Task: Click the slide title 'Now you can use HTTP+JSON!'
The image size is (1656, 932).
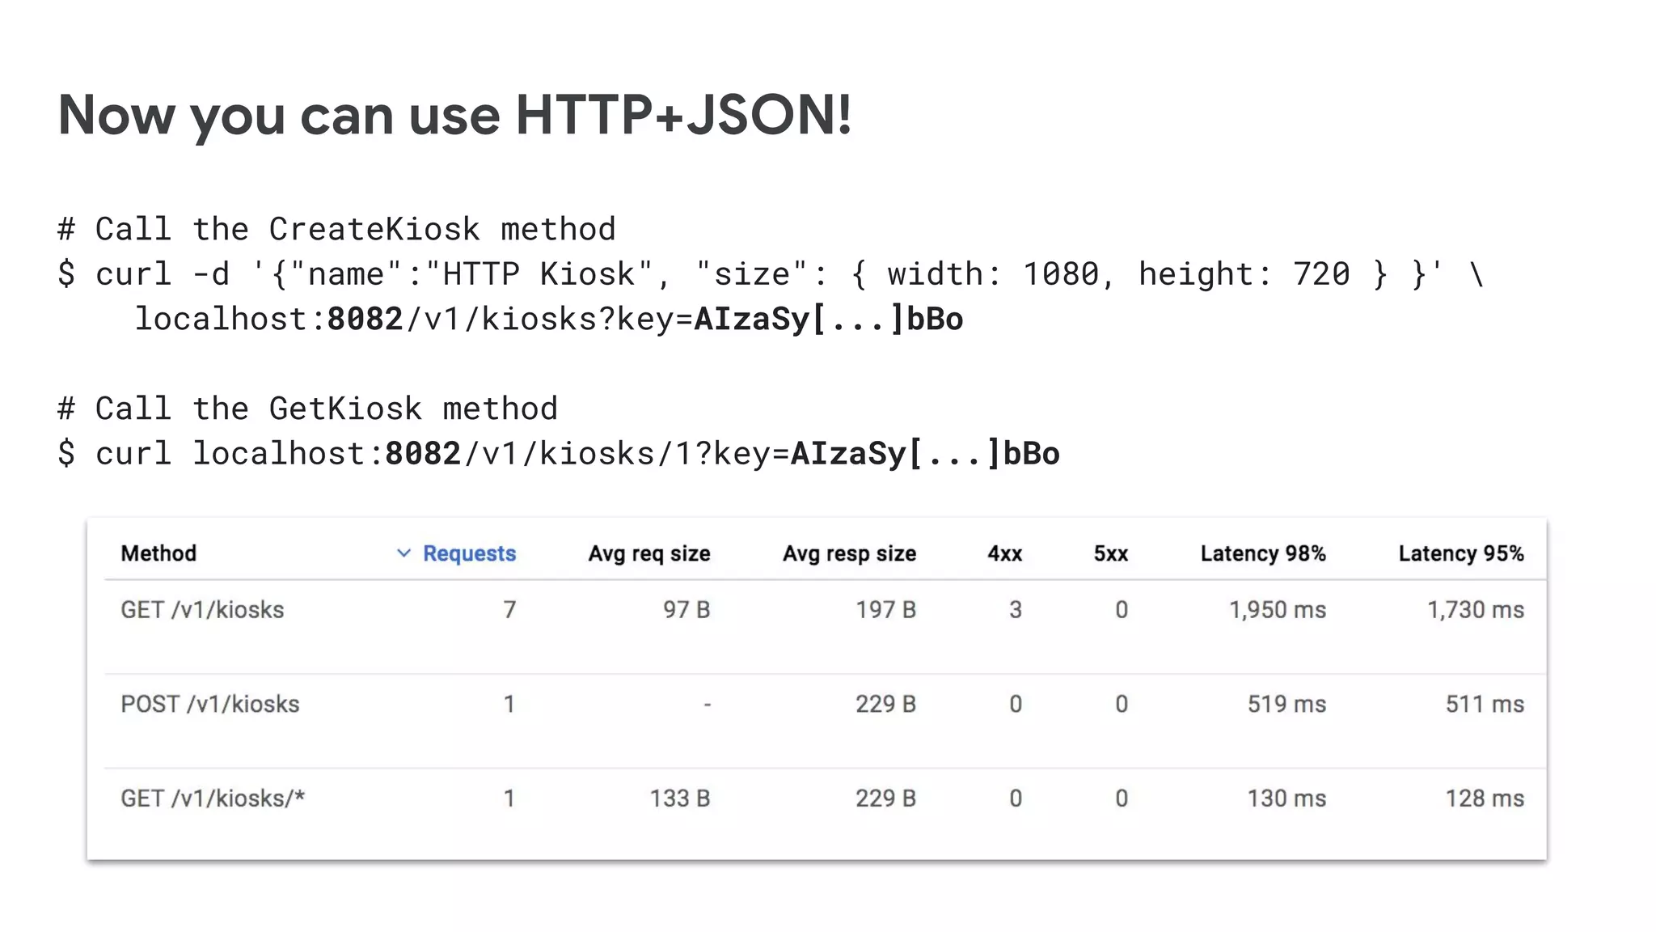Action: click(x=455, y=115)
